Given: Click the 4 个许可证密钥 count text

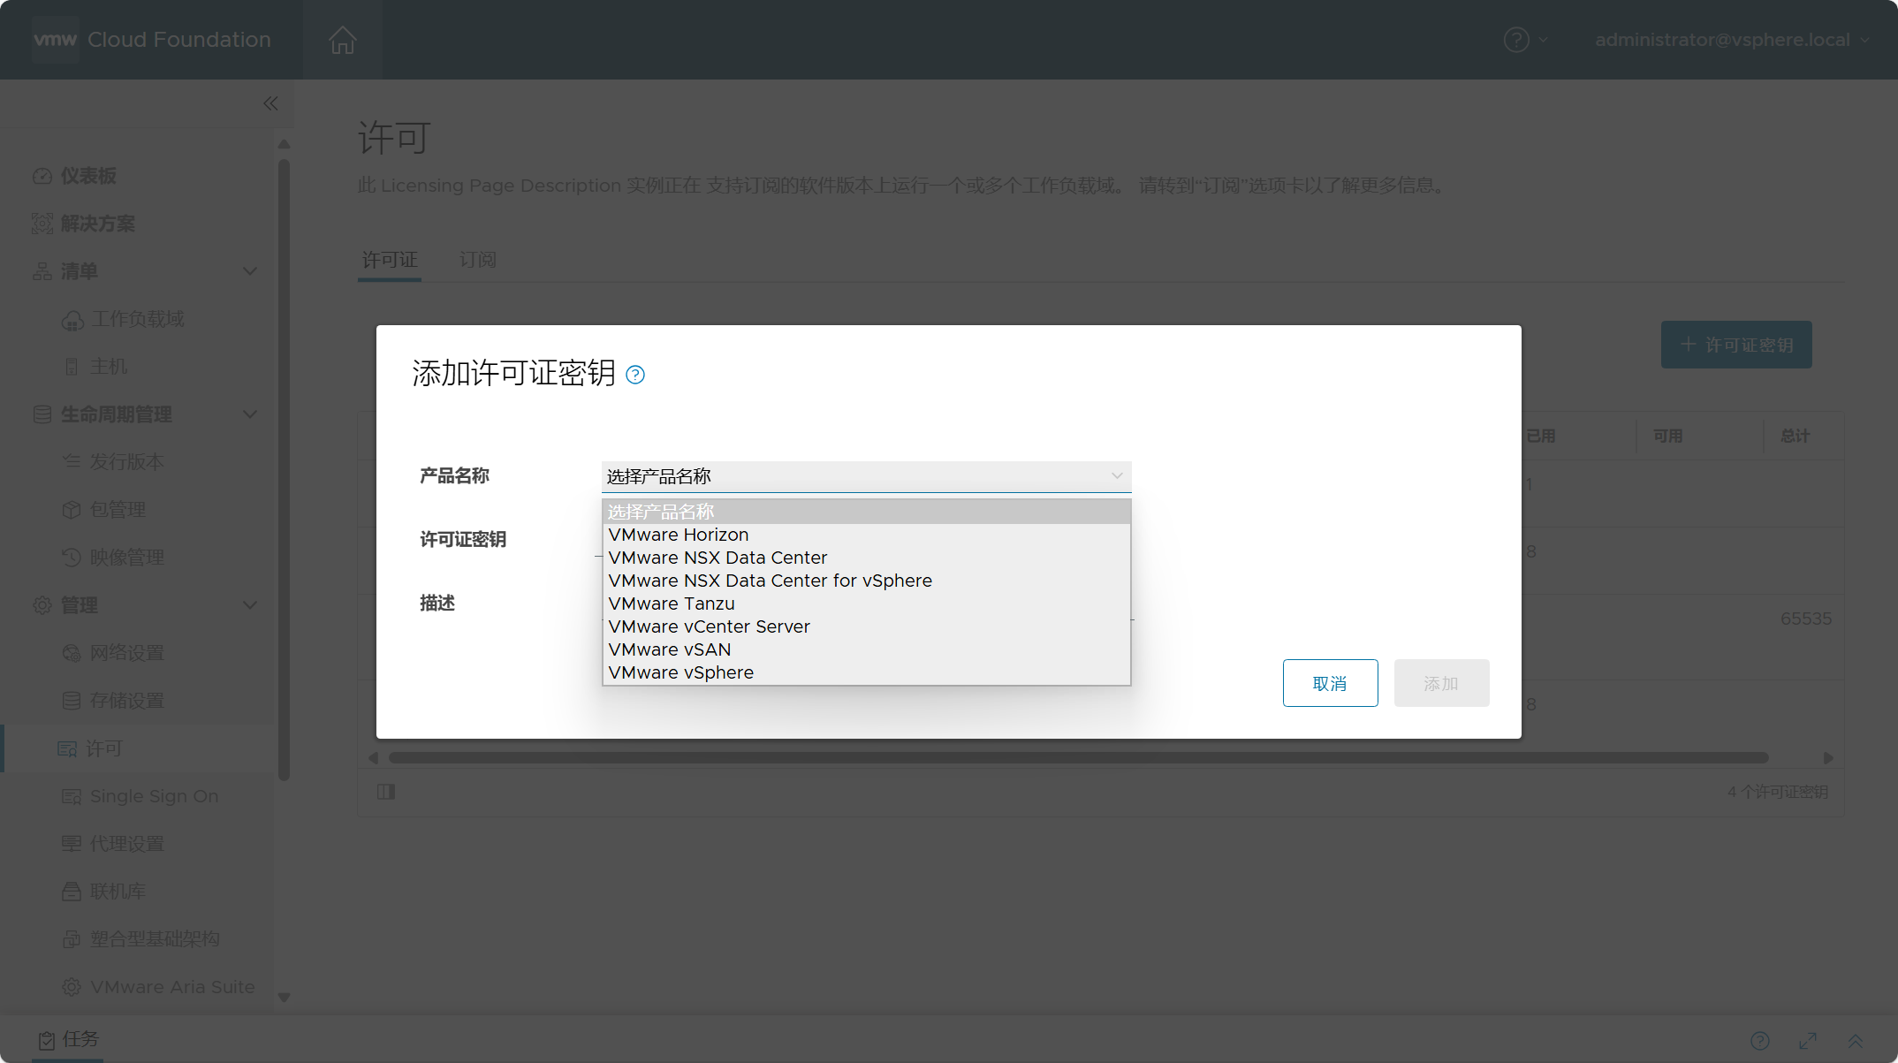Looking at the screenshot, I should [x=1778, y=792].
